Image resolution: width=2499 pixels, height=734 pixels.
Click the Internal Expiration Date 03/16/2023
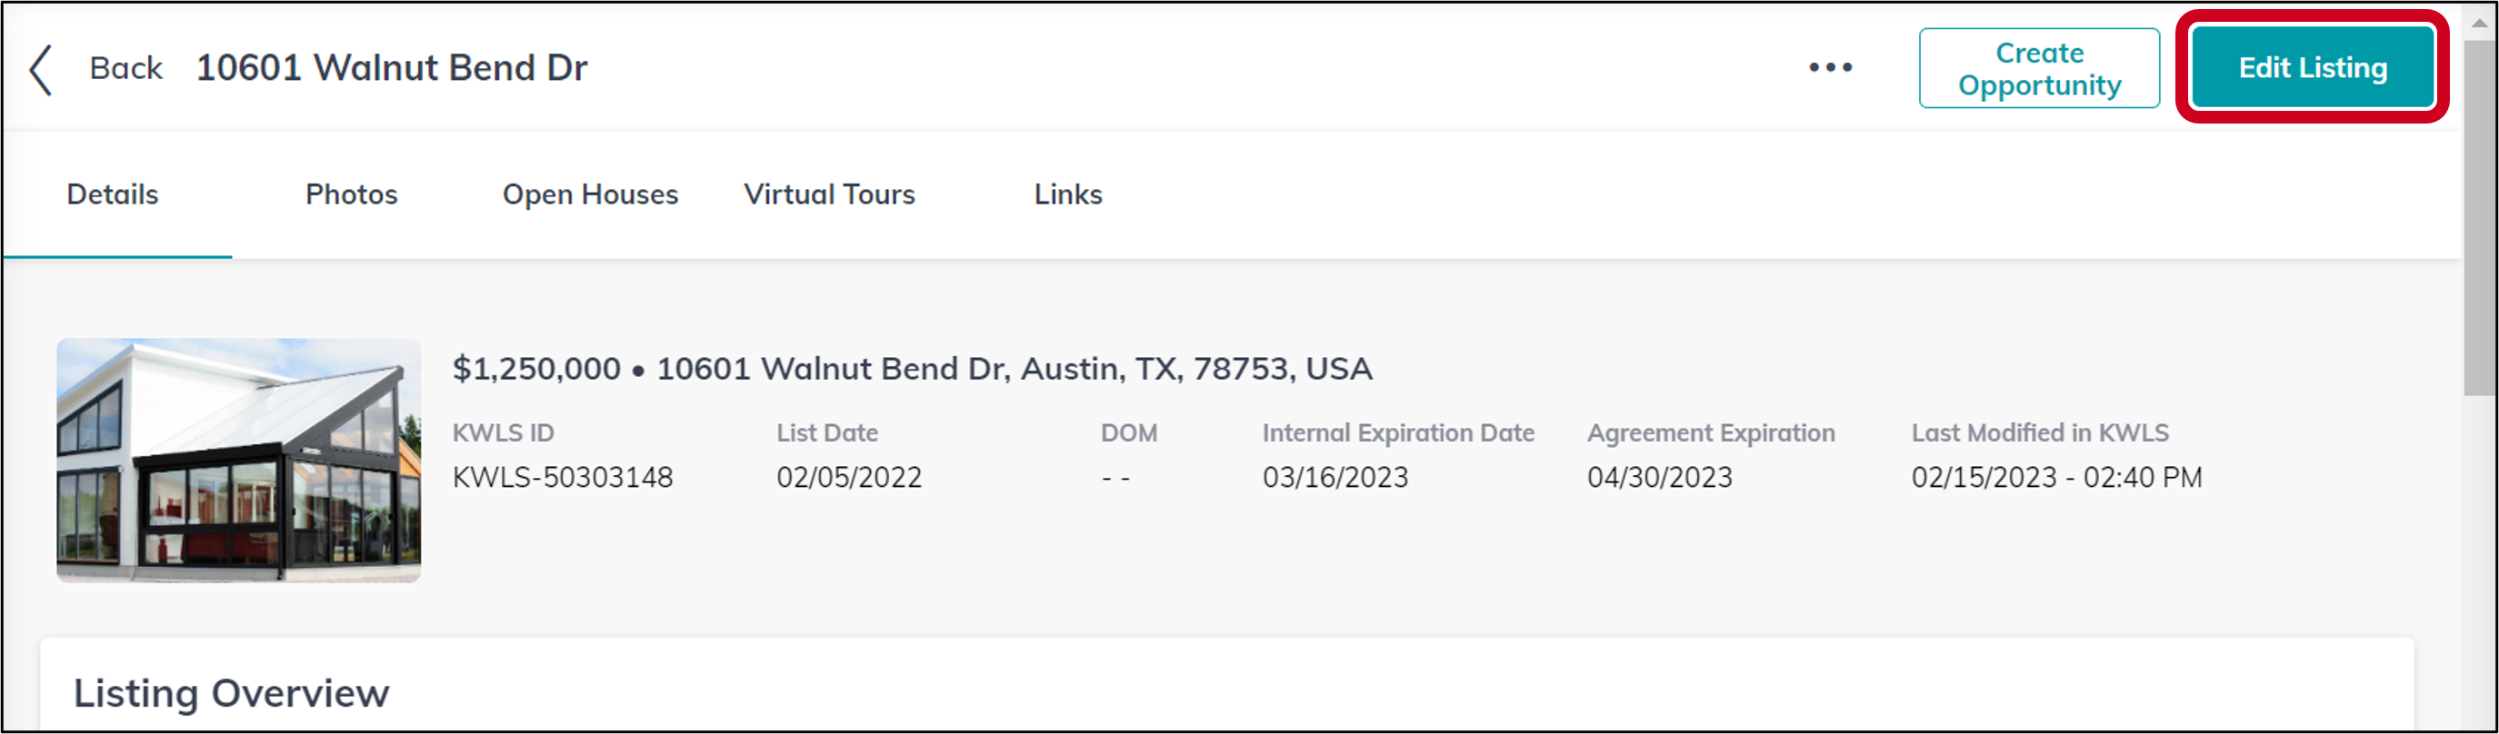pos(1334,477)
